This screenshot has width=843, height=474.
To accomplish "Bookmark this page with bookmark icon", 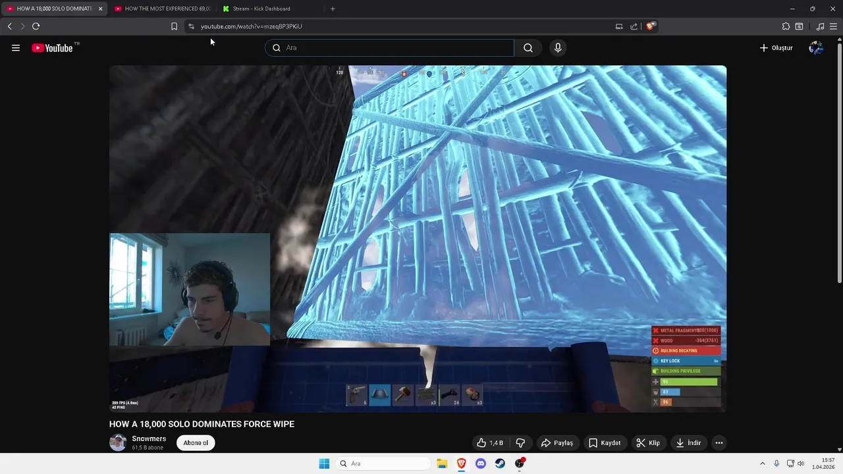I will pyautogui.click(x=174, y=26).
